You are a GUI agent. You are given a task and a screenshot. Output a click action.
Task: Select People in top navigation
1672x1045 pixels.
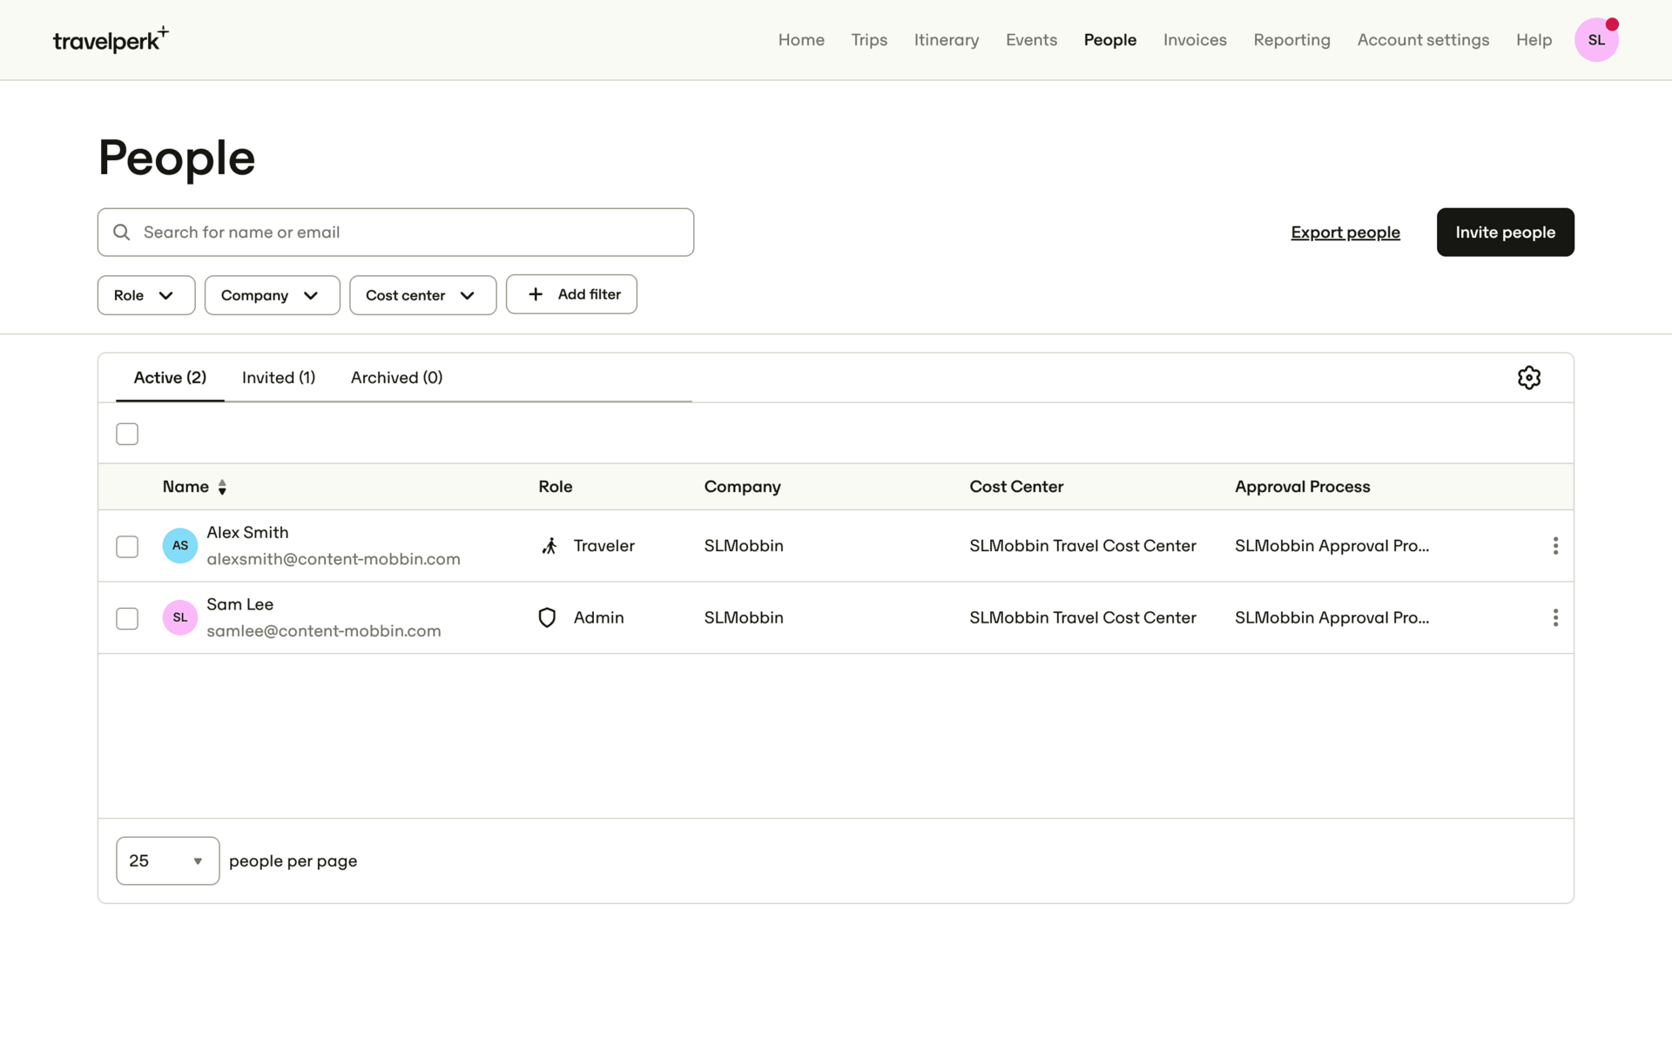click(1109, 40)
